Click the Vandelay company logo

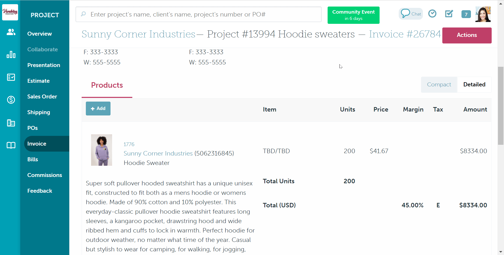tap(10, 12)
